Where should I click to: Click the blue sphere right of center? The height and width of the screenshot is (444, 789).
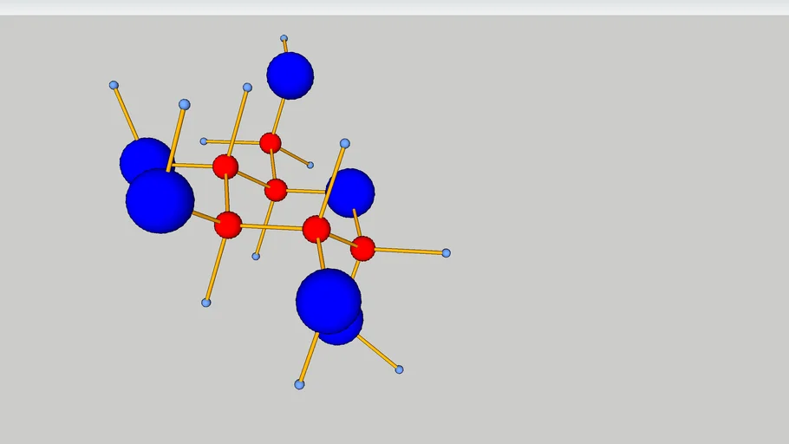353,193
